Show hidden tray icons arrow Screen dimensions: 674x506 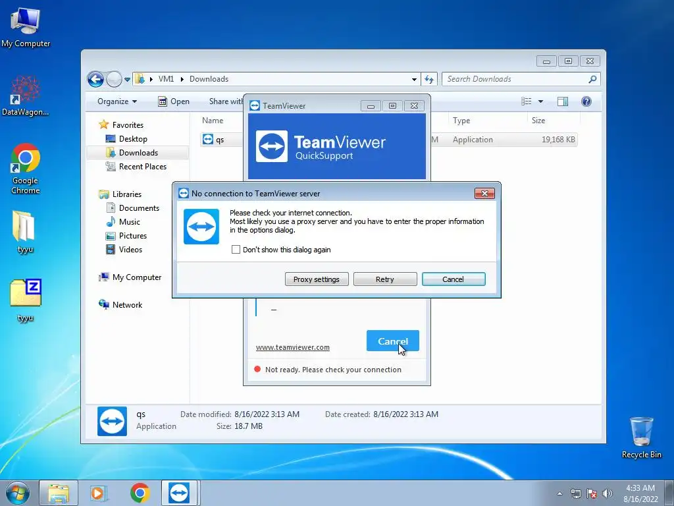pyautogui.click(x=559, y=493)
